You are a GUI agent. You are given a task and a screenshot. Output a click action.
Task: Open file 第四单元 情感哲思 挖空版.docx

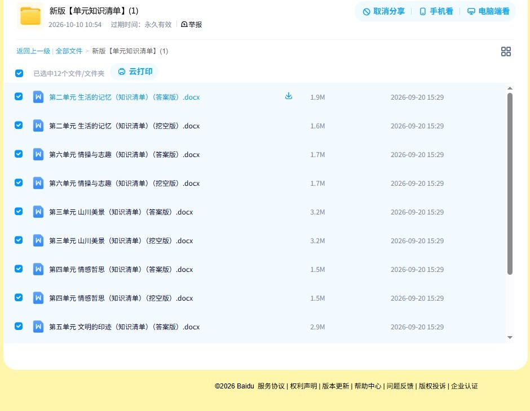121,298
